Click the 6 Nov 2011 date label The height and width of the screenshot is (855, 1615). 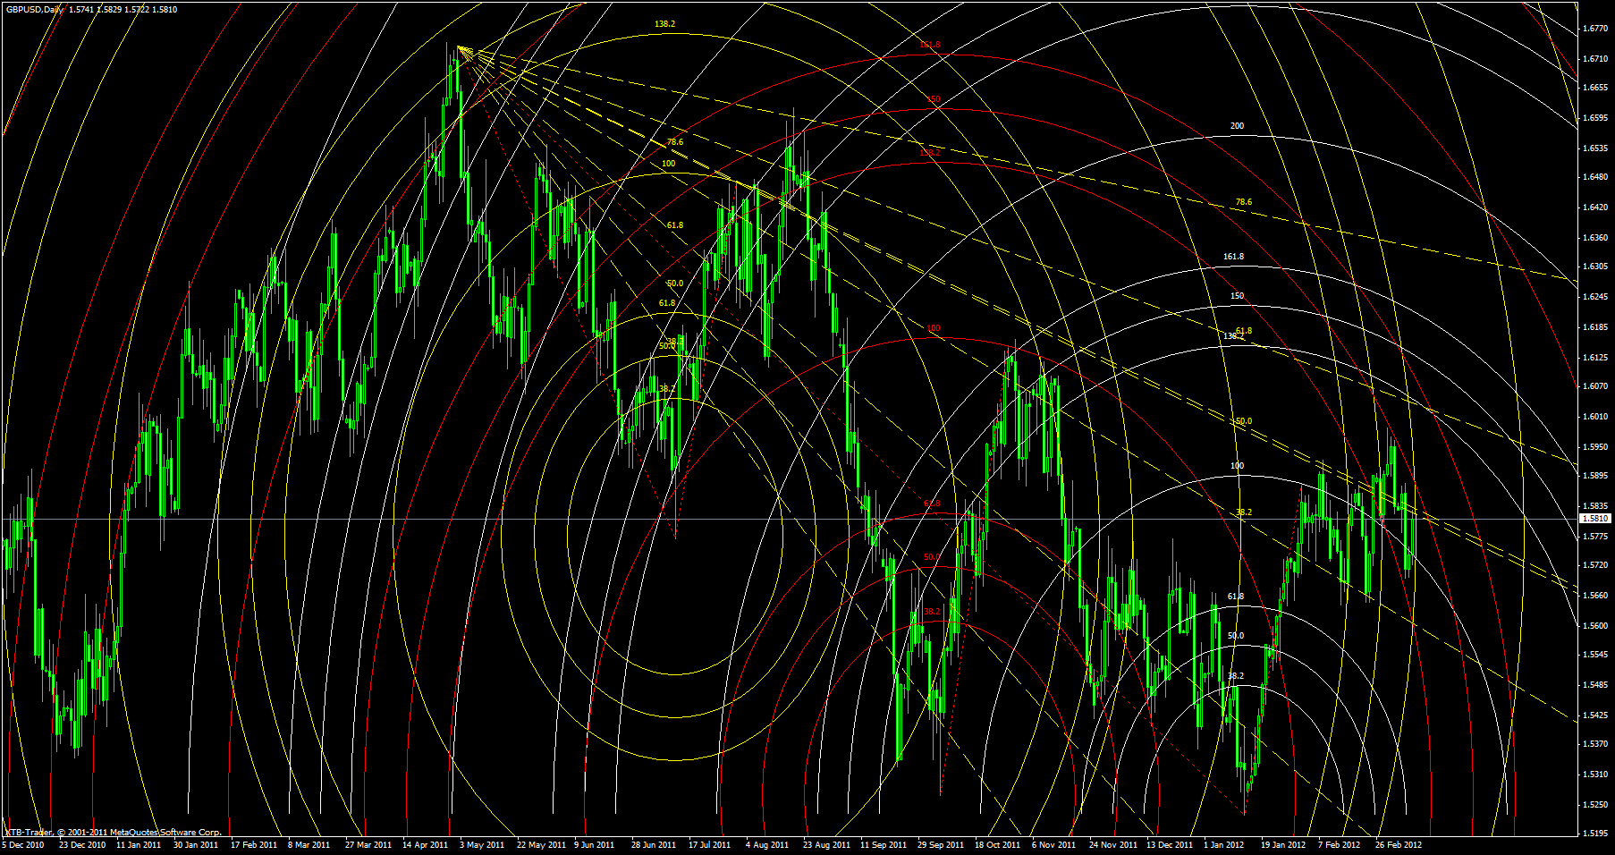tap(1053, 844)
